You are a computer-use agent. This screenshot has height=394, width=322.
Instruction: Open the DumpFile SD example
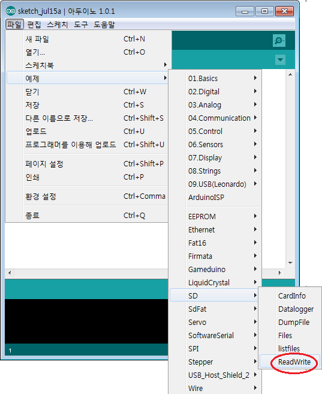point(290,322)
